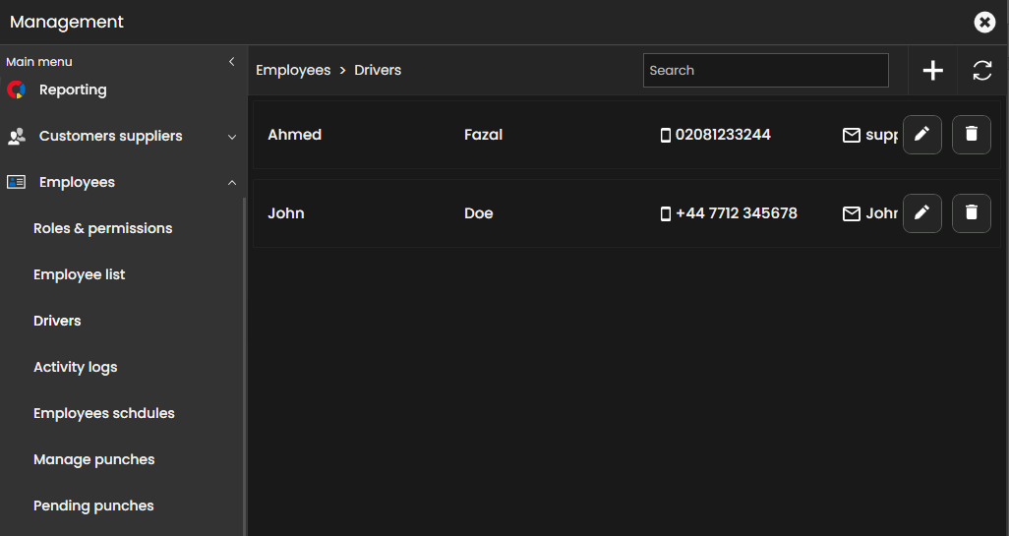The width and height of the screenshot is (1009, 536).
Task: Edit John Doe using pencil icon
Action: click(x=921, y=213)
